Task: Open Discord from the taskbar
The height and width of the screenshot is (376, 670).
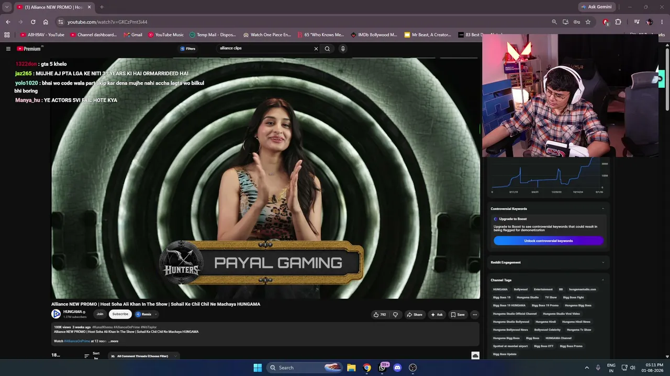Action: click(397, 368)
